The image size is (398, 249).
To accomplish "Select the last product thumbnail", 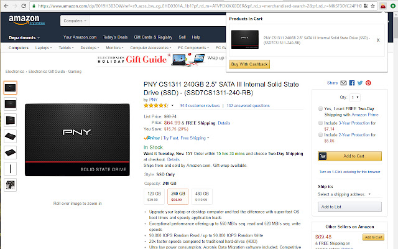I will (x=10, y=185).
